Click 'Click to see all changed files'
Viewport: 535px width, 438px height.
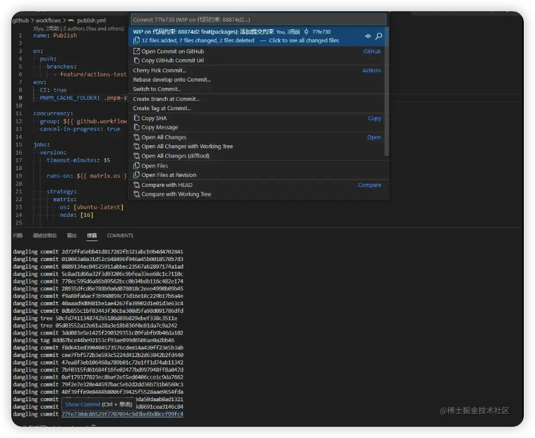coord(304,40)
